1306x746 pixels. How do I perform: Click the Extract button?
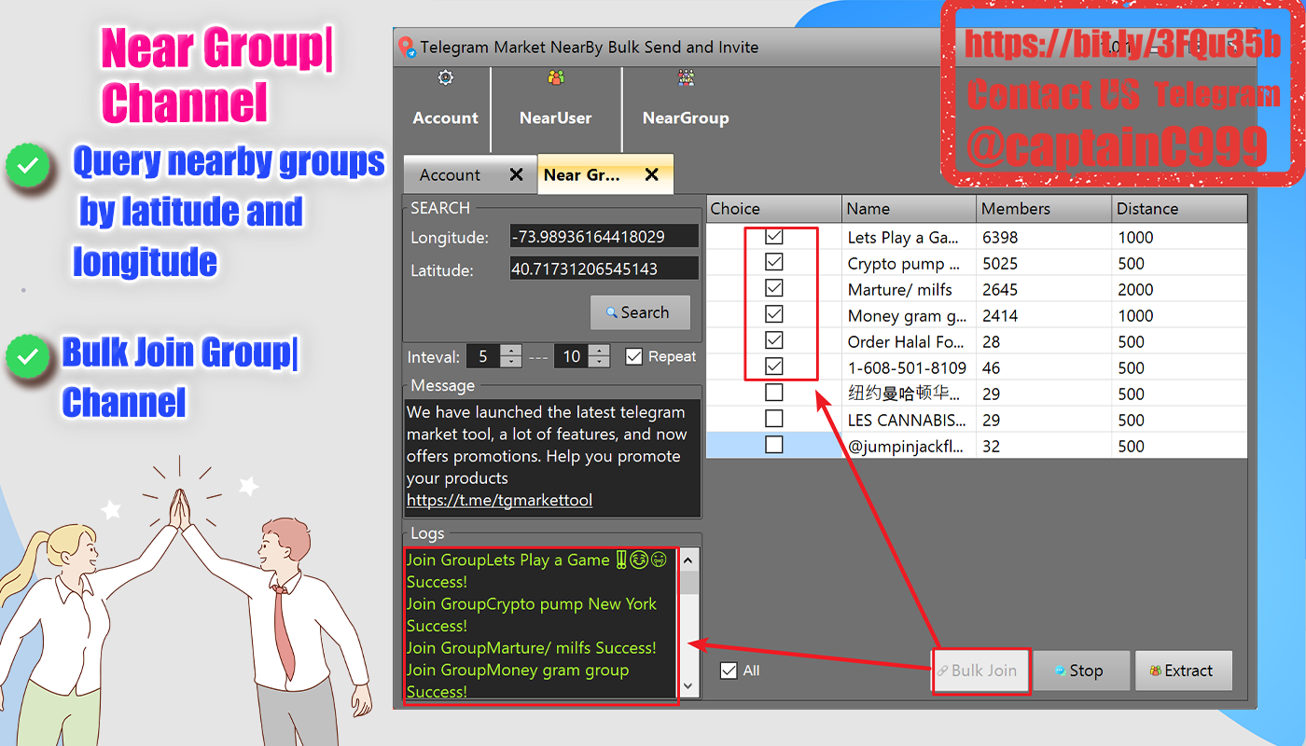pos(1183,670)
